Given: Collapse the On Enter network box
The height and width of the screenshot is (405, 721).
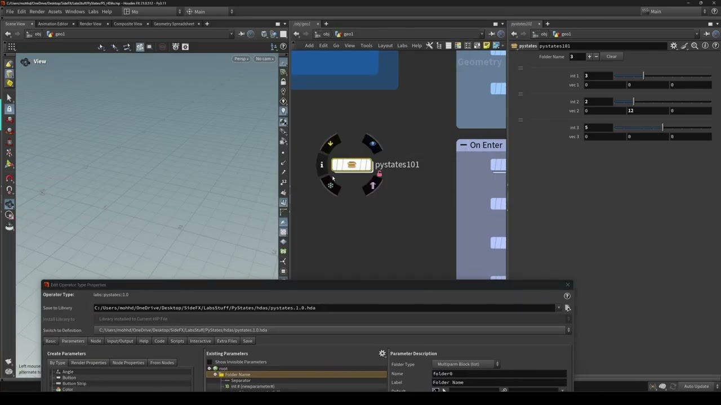Looking at the screenshot, I should click(463, 145).
